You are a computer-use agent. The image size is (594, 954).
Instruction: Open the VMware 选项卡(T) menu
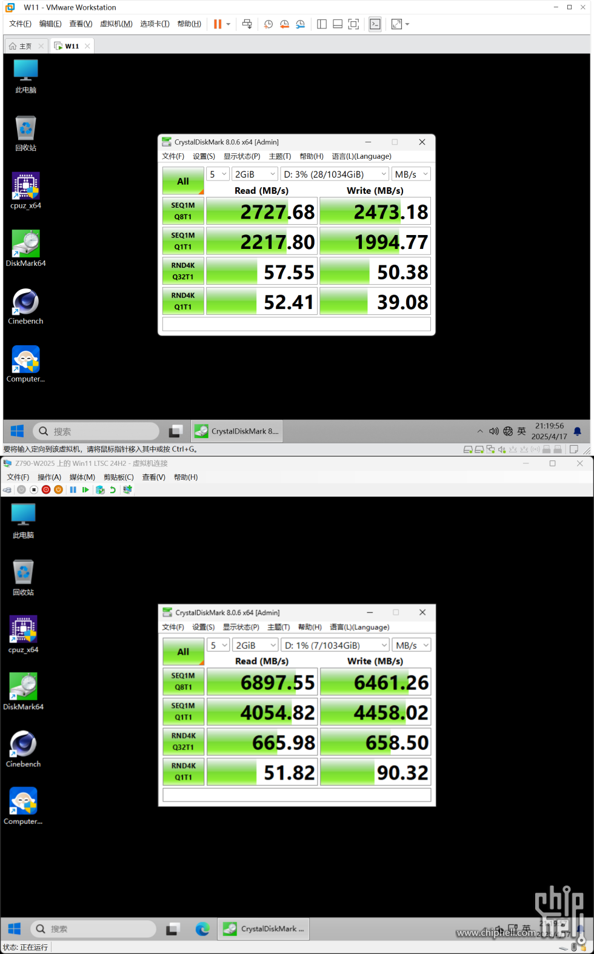pos(155,24)
